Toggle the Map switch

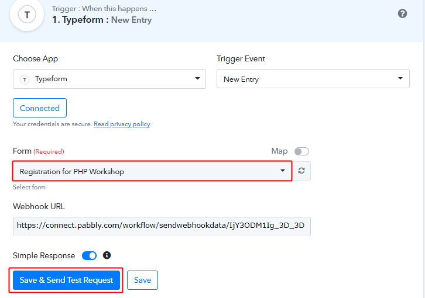coord(301,151)
